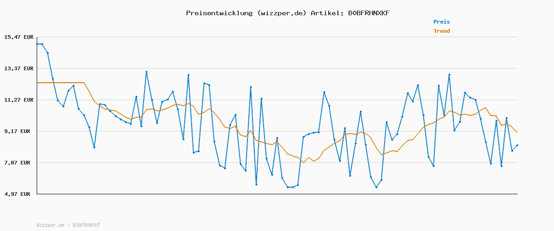The width and height of the screenshot is (554, 231).
Task: Click the second blue price point from the left
Action: click(x=42, y=44)
